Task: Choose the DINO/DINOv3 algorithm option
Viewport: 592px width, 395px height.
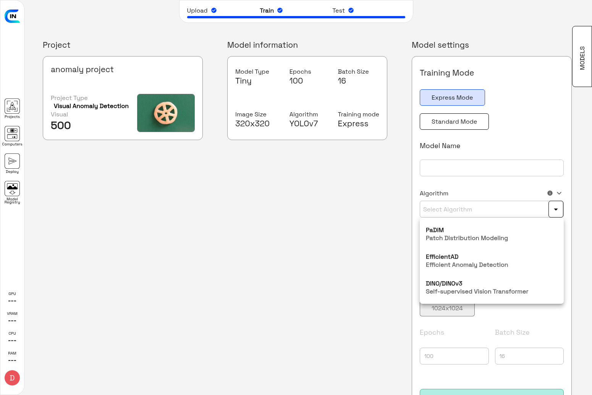Action: (477, 287)
